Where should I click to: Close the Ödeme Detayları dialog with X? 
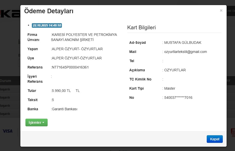click(221, 10)
